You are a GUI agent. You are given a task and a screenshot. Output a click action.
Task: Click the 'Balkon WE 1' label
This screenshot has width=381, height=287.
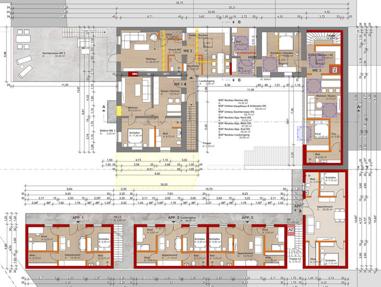107,131
